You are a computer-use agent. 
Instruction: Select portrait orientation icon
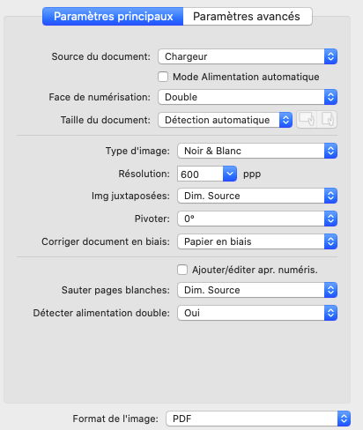pyautogui.click(x=327, y=120)
